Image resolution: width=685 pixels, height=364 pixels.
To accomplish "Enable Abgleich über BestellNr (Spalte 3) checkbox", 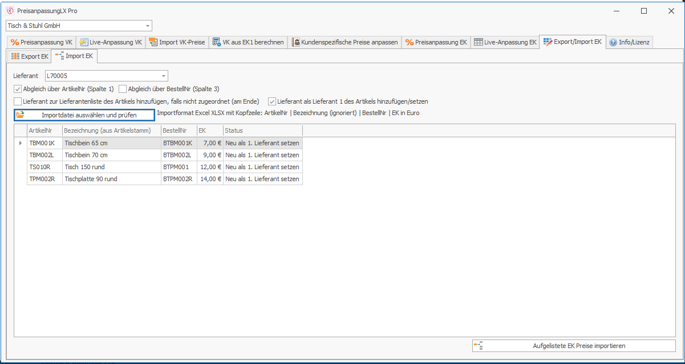I will pos(123,89).
